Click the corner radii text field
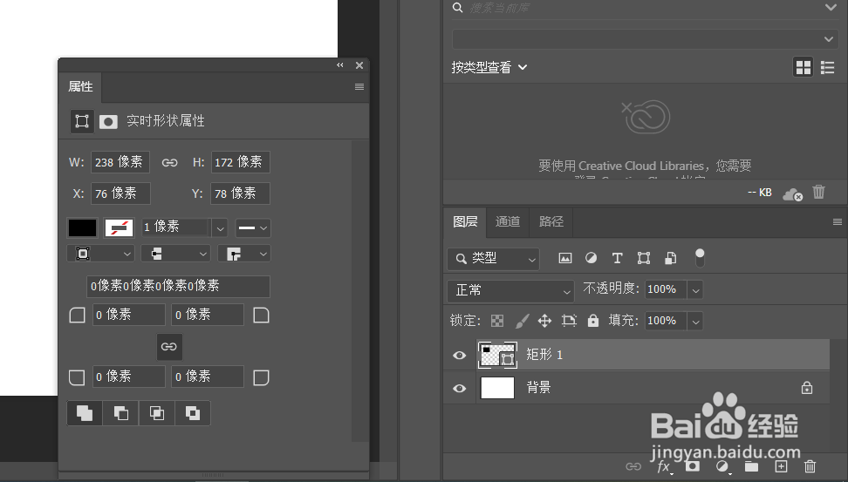 tap(178, 286)
